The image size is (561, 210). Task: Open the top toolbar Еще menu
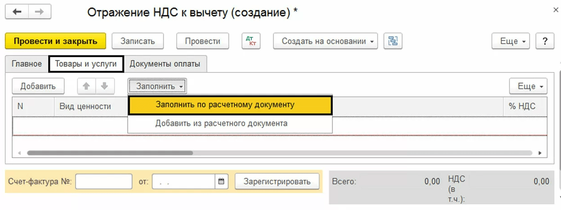511,41
